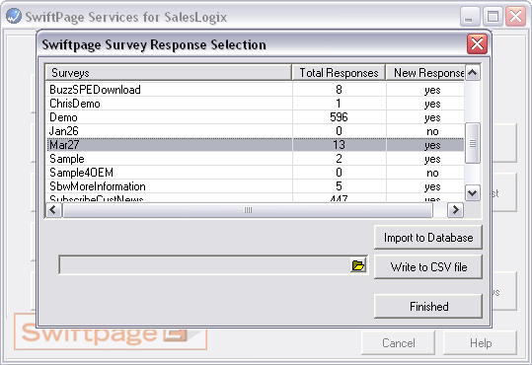Click total responses value 5

[x=339, y=186]
